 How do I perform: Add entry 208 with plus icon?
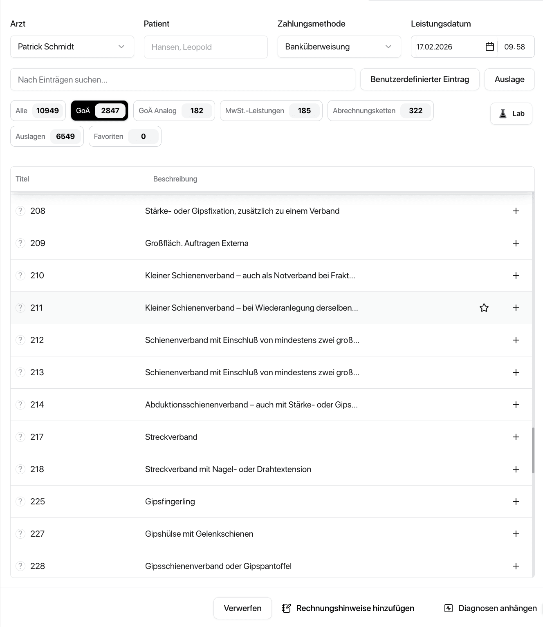click(516, 211)
